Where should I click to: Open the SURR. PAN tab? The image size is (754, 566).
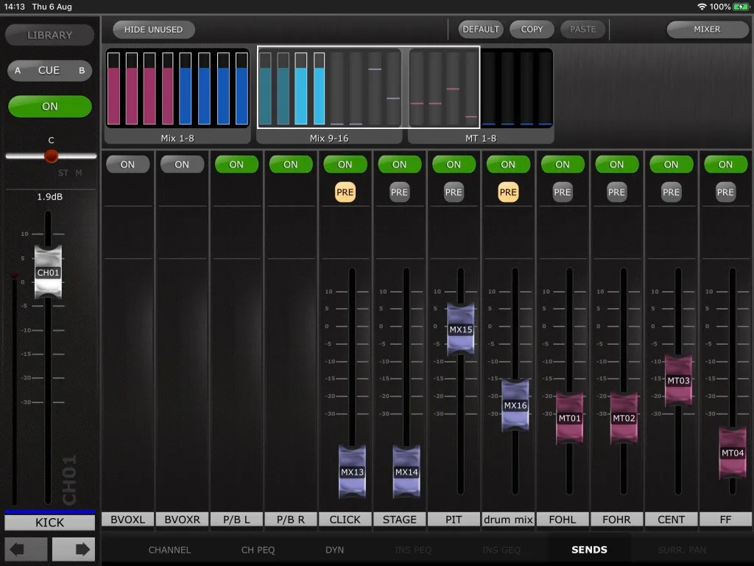681,550
